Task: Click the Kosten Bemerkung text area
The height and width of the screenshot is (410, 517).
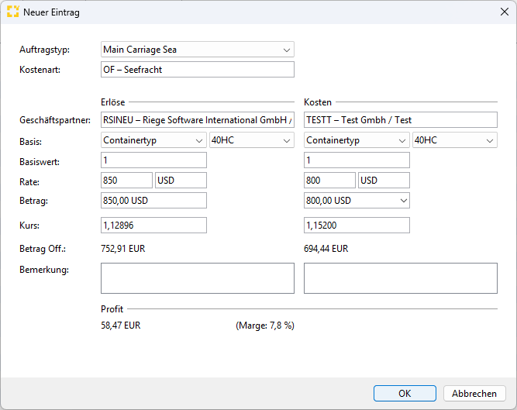Action: [x=400, y=278]
